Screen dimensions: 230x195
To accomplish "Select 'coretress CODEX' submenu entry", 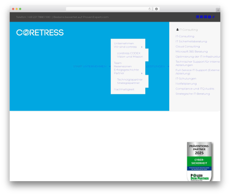I will point(129,53).
